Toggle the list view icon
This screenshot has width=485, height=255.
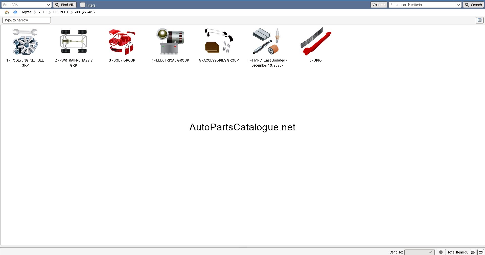(479, 20)
